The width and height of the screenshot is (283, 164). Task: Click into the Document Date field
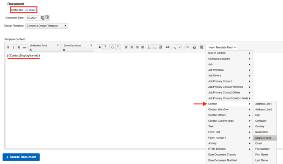point(33,18)
